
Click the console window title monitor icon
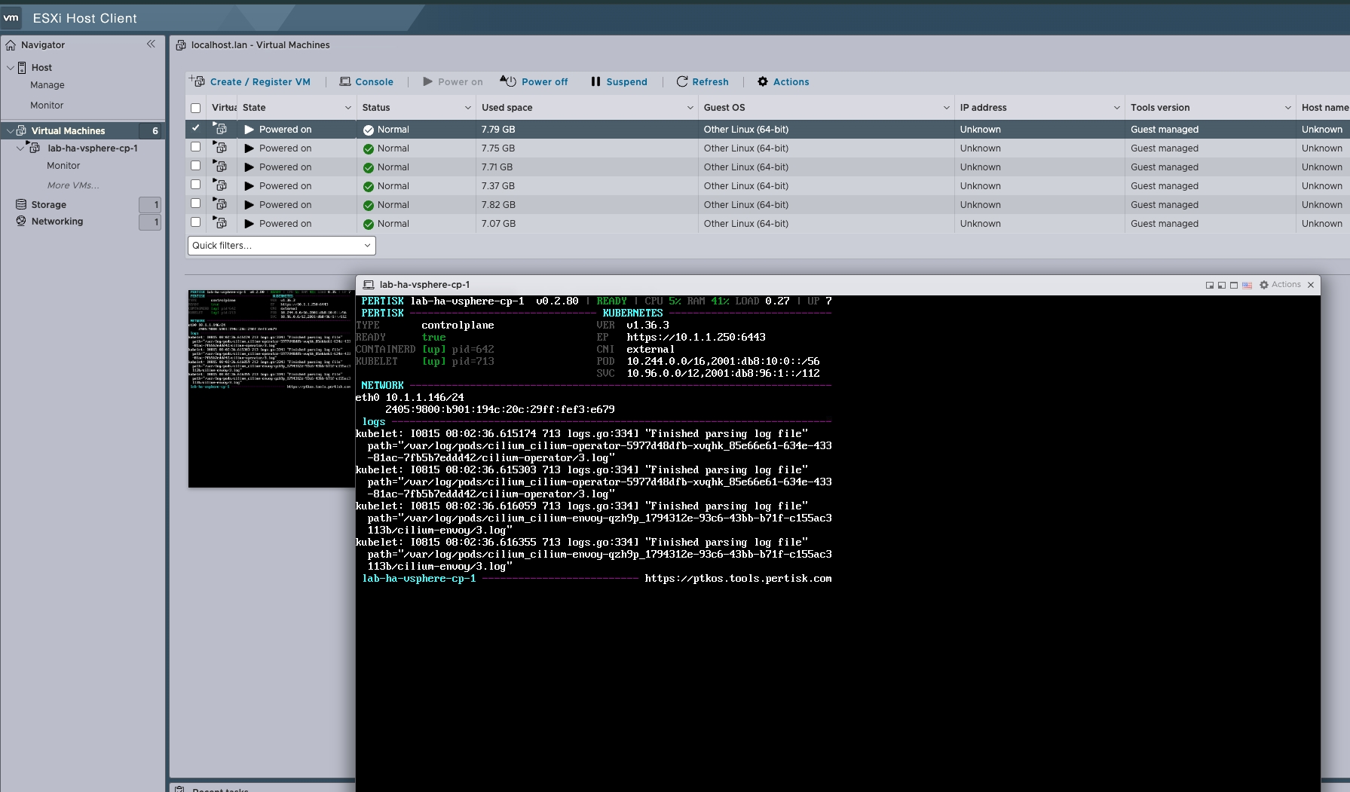369,285
